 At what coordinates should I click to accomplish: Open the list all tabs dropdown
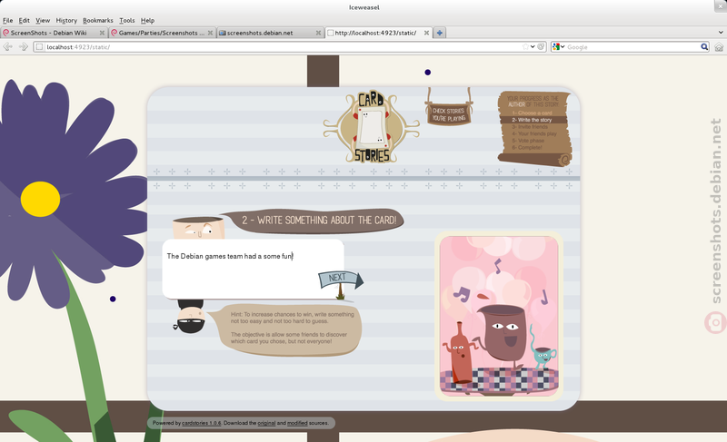(721, 33)
